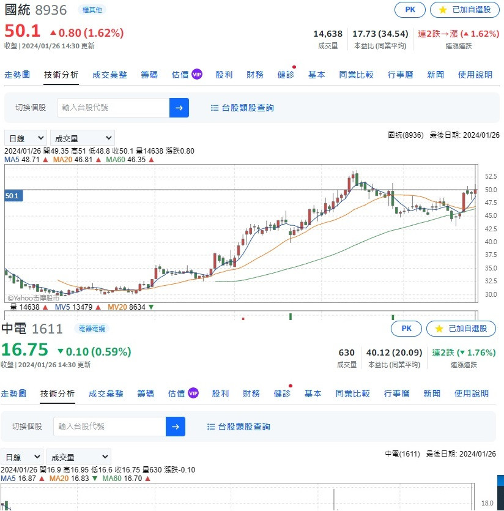504x511 pixels.
Task: Click 國統 price 50.1 headline
Action: tap(23, 31)
